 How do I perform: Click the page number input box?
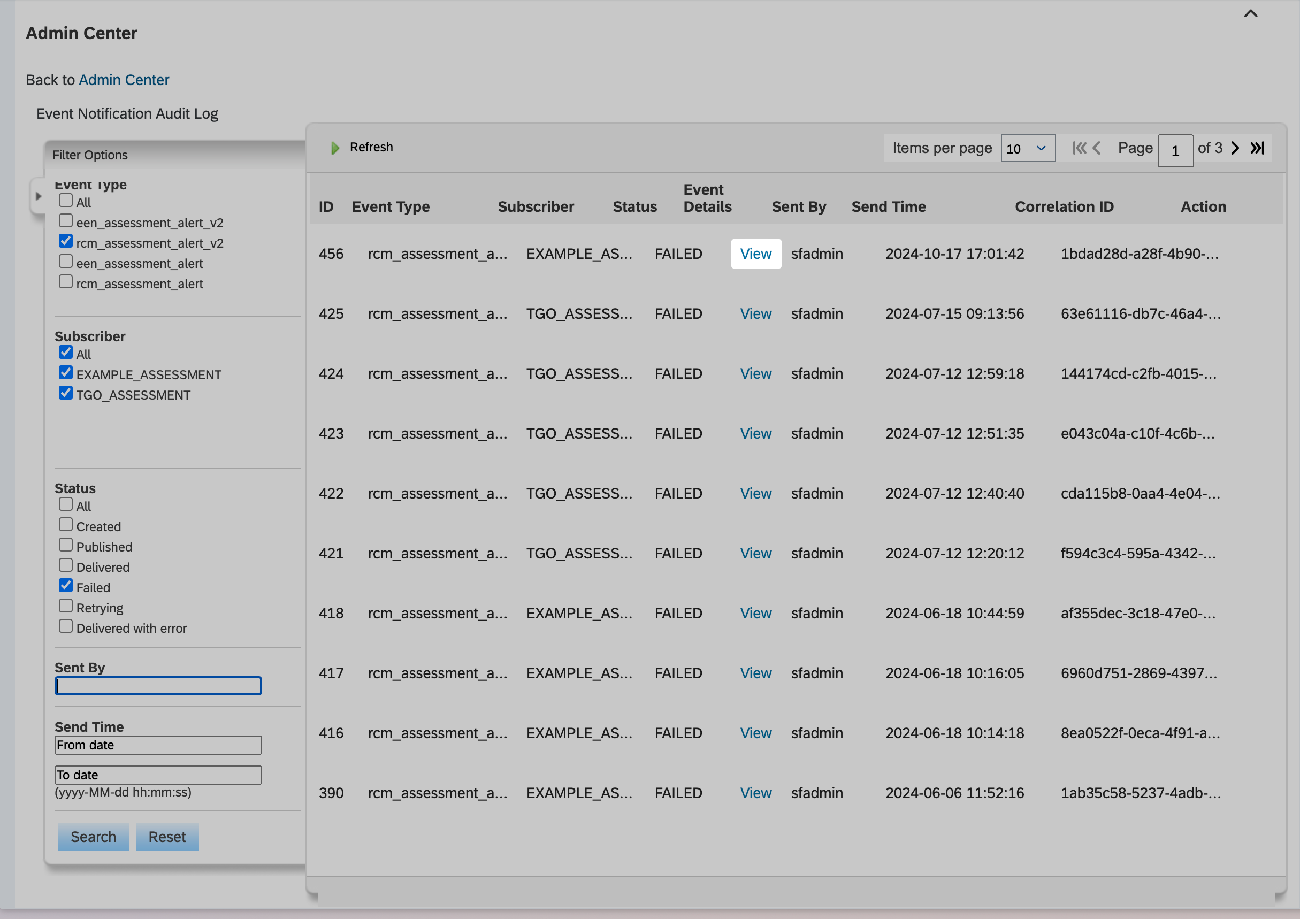(x=1175, y=151)
